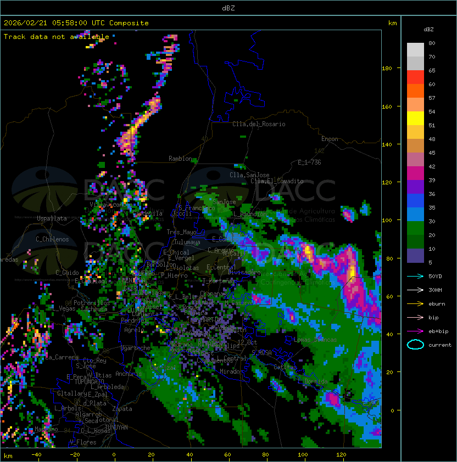Click the 'Dormida' map label
457x462 pixels.
pos(316,381)
